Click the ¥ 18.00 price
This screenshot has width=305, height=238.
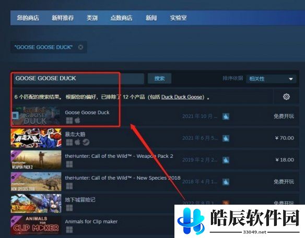(x=285, y=160)
